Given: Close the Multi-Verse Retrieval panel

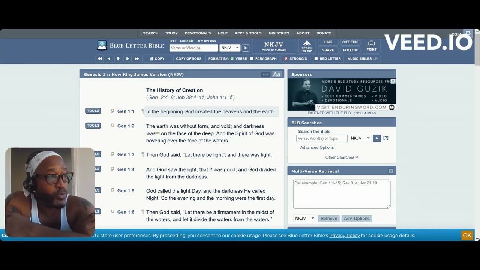Looking at the screenshot, I should [391, 171].
